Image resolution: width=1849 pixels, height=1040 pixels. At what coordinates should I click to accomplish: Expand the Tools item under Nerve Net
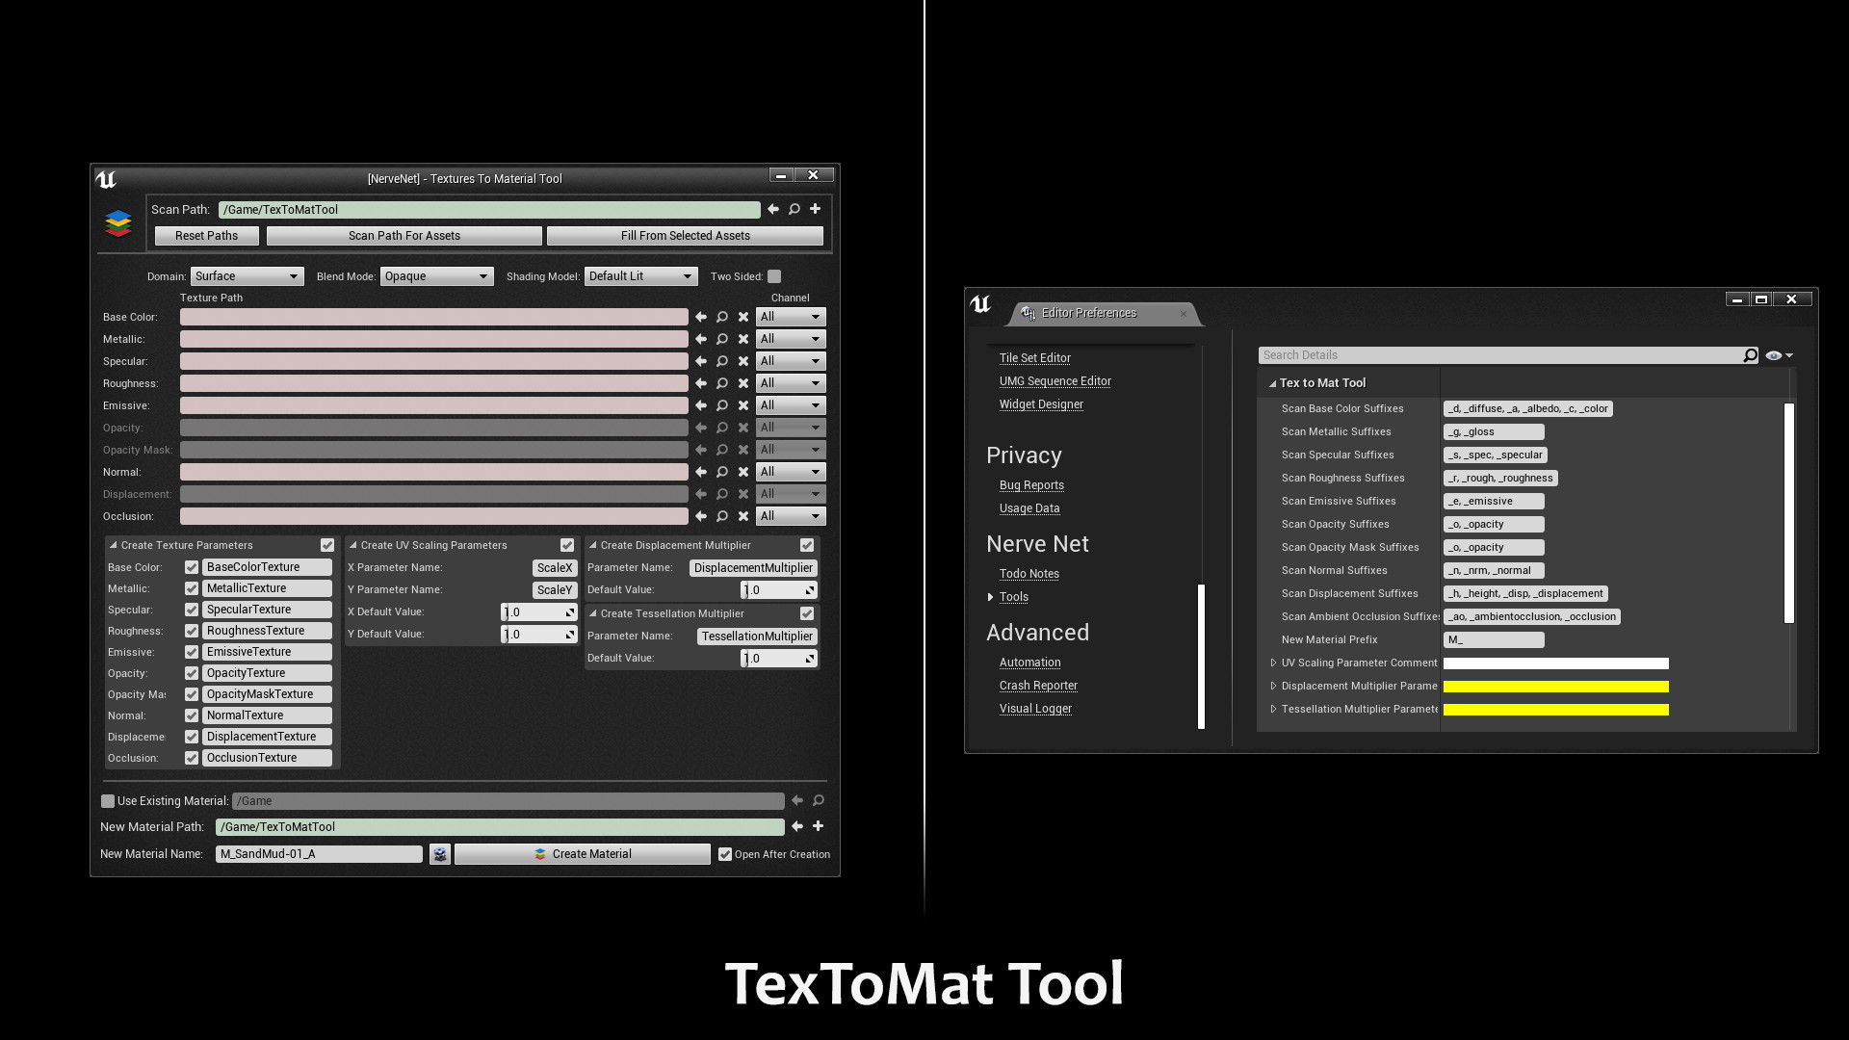point(990,597)
